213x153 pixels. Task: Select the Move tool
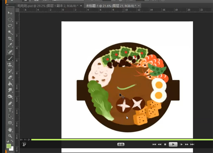(10, 13)
